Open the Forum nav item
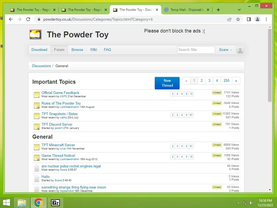This screenshot has height=208, width=277. click(x=59, y=50)
